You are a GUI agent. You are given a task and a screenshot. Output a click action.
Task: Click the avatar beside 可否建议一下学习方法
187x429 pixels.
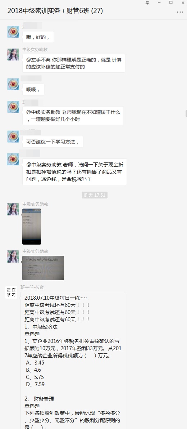(x=13, y=137)
